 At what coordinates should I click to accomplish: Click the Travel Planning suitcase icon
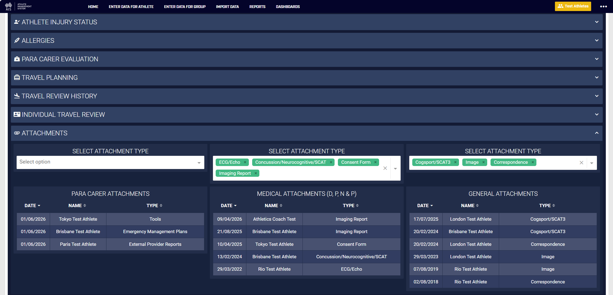pos(17,77)
